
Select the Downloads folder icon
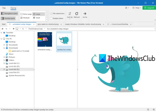[x=7, y=48]
